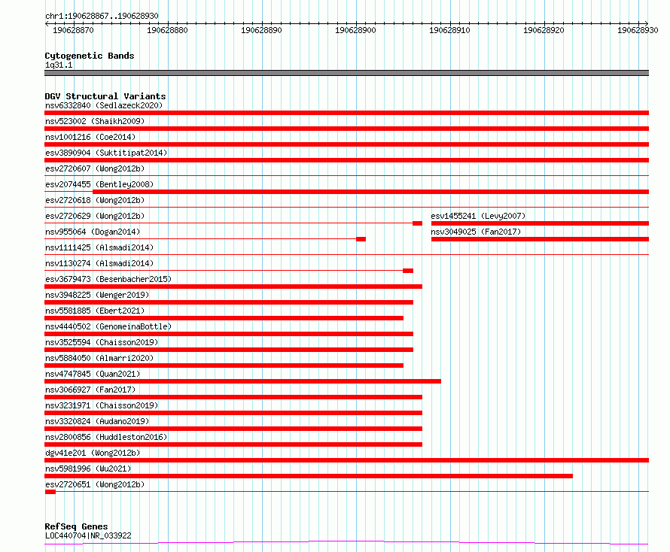This screenshot has width=670, height=552.
Task: Select the RefSeq Genes track title
Action: pos(76,527)
